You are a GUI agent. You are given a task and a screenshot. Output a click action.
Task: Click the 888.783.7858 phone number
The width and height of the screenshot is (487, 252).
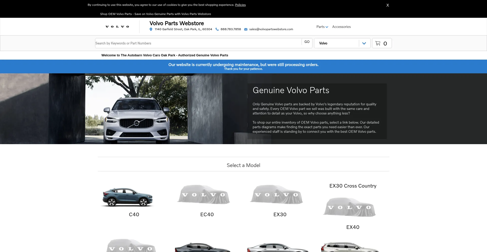[x=231, y=29]
